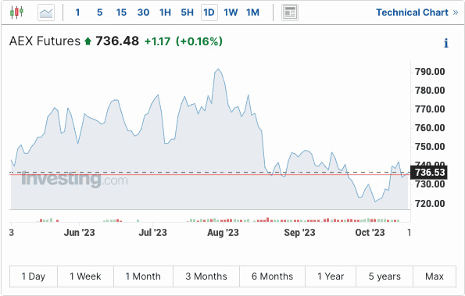
Task: Click the green up arrow indicator
Action: click(x=88, y=41)
